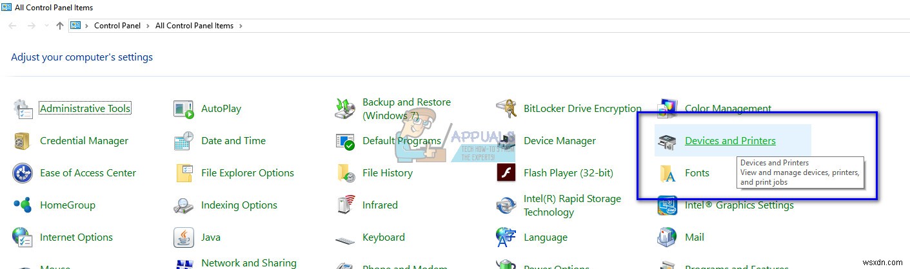Click the Forward navigation arrow
The image size is (910, 269).
tap(31, 26)
